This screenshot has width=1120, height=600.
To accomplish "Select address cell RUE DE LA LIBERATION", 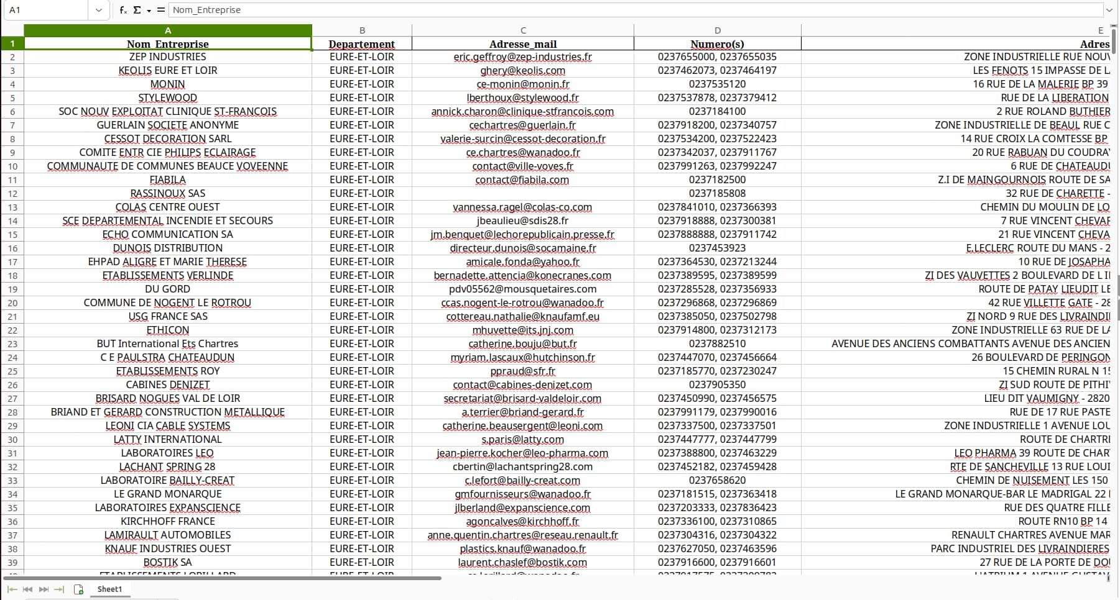I will pos(956,98).
